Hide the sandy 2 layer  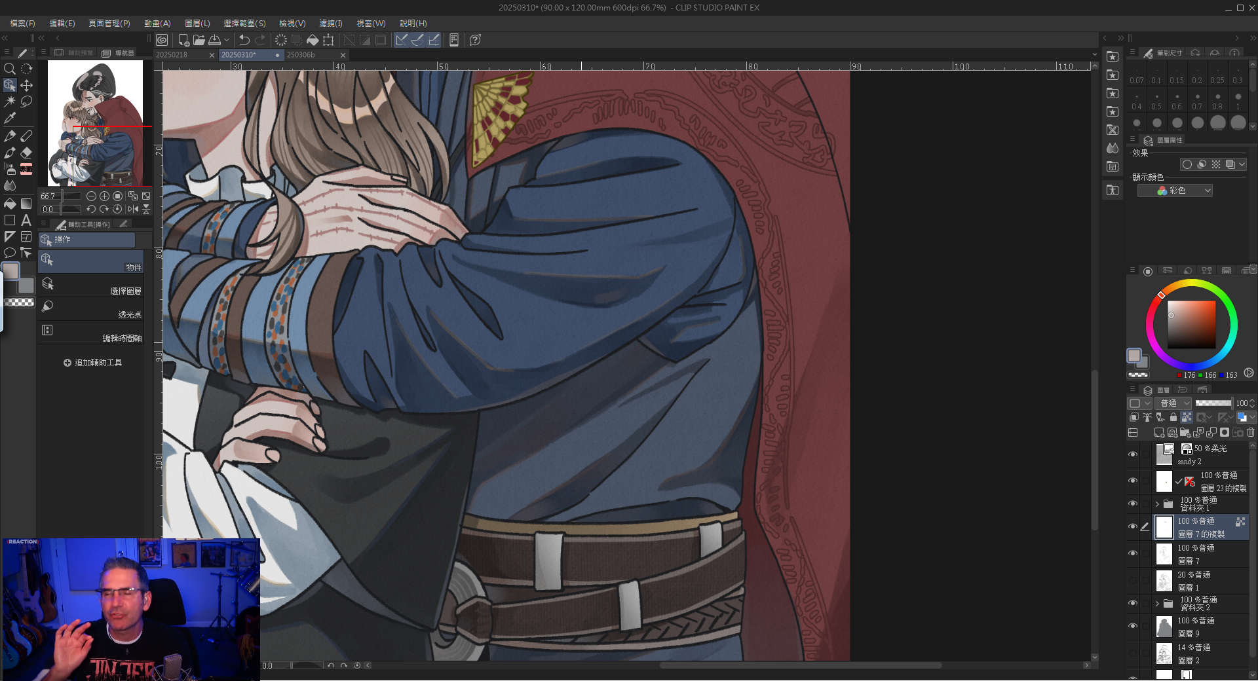click(x=1133, y=454)
